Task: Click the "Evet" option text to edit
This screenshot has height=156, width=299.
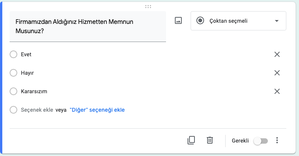Action: (26, 54)
